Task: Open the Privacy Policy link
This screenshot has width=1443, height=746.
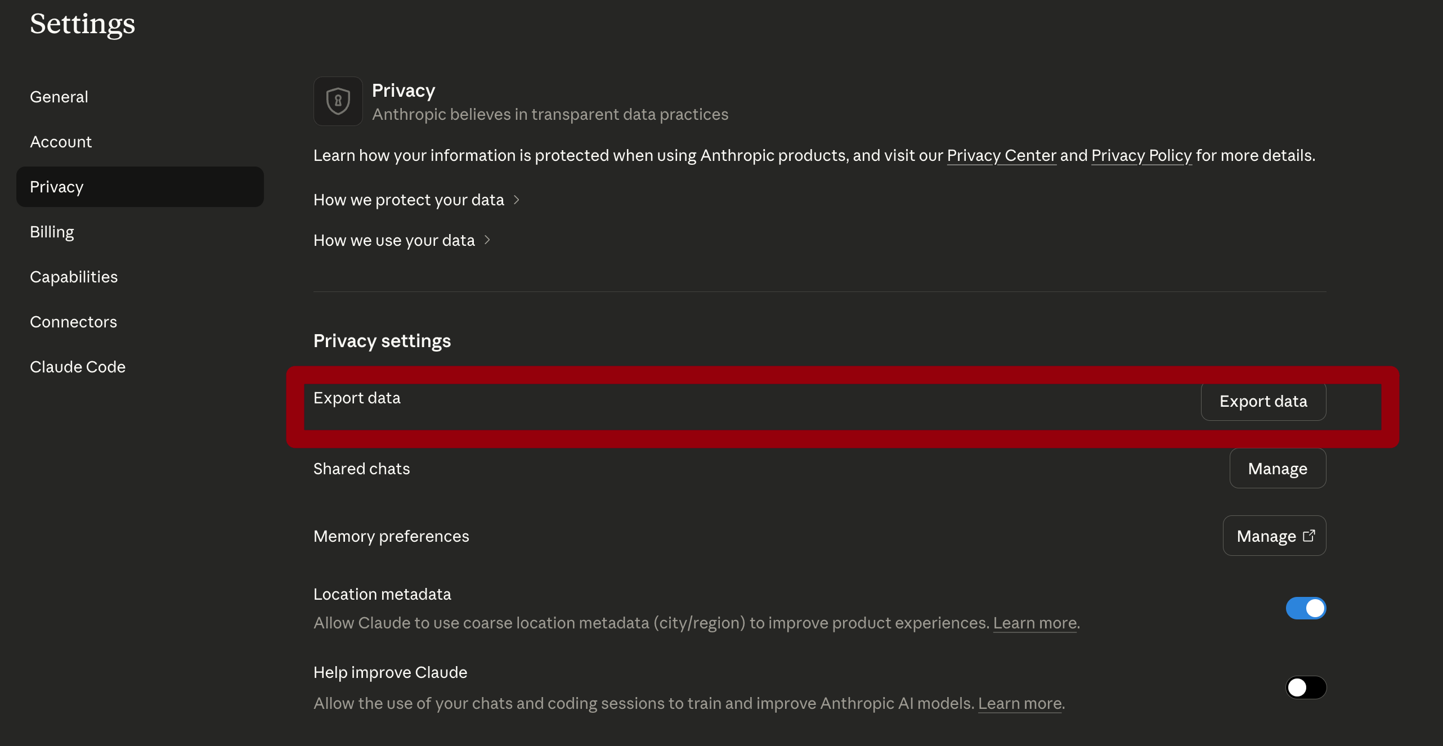Action: pyautogui.click(x=1141, y=155)
